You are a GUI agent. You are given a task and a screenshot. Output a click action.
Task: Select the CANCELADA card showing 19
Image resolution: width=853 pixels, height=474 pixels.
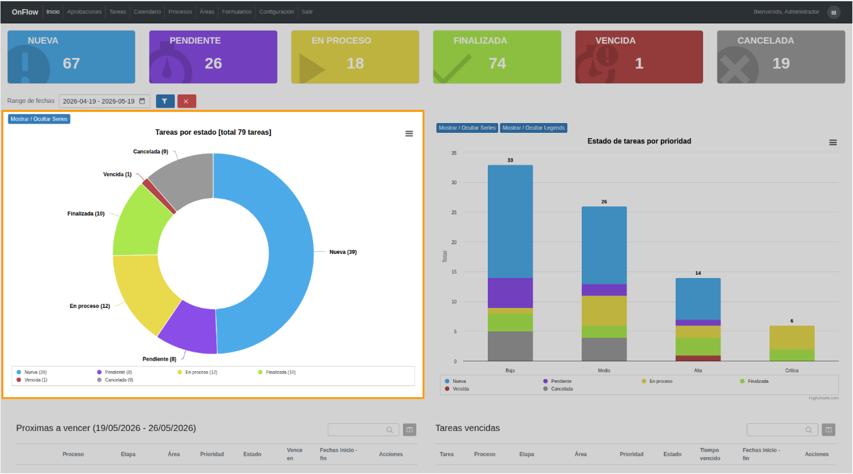pyautogui.click(x=781, y=57)
